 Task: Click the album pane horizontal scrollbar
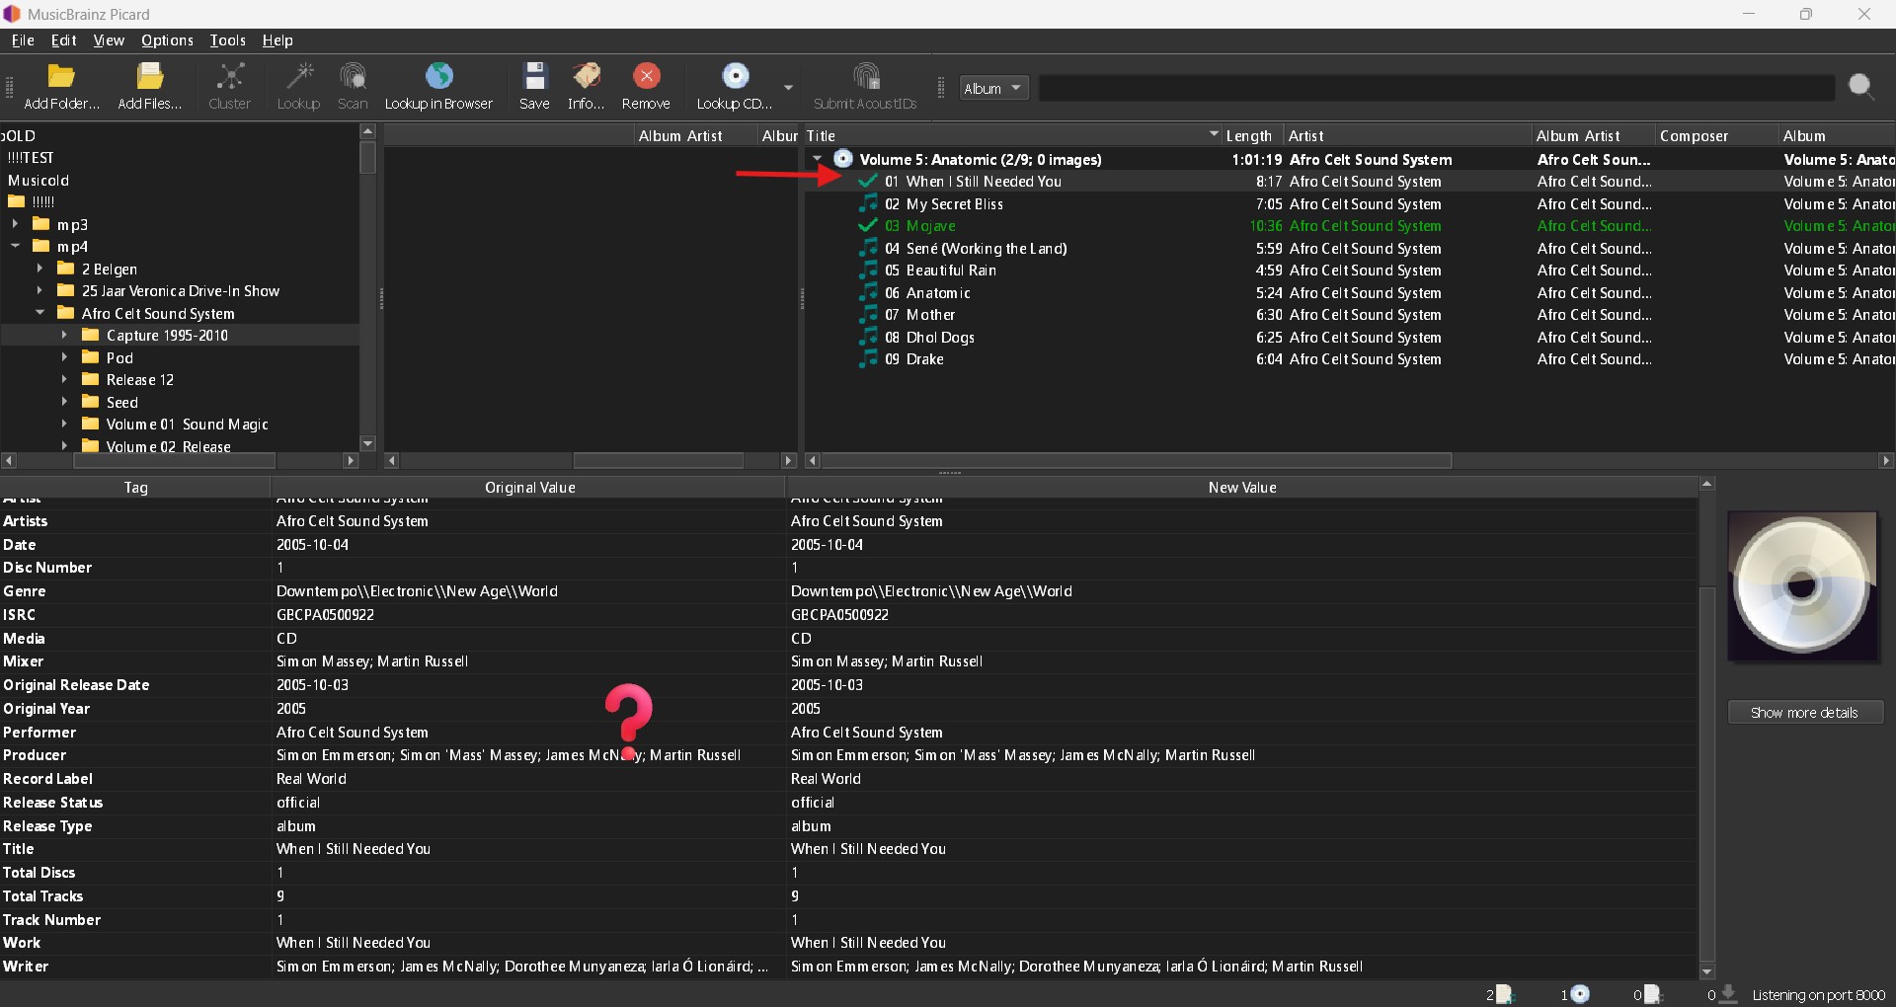[1136, 460]
